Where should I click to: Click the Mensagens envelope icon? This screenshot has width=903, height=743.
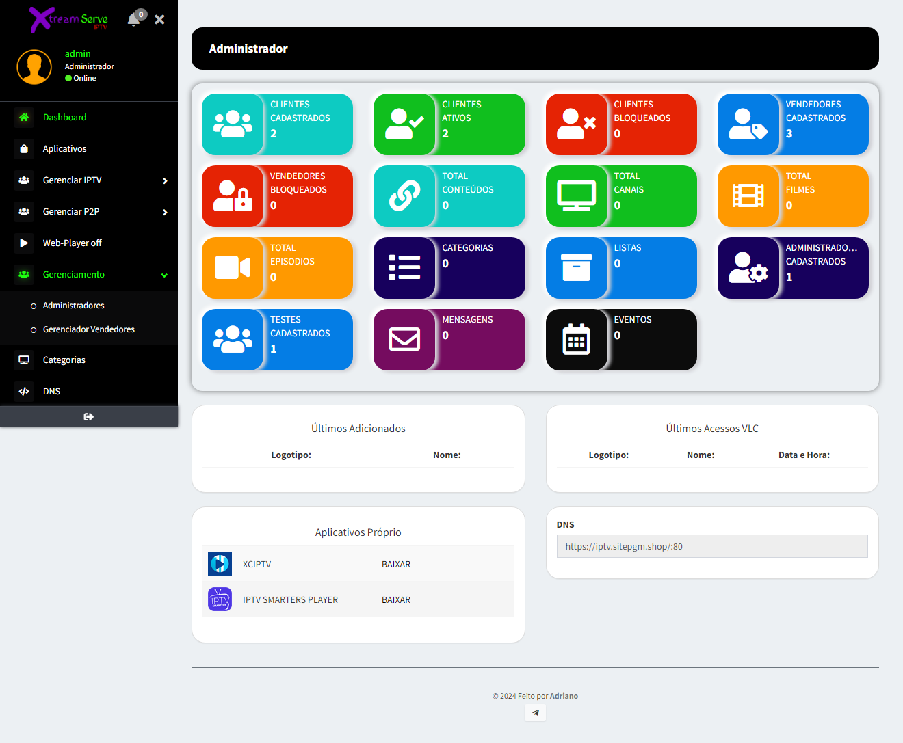click(x=404, y=340)
